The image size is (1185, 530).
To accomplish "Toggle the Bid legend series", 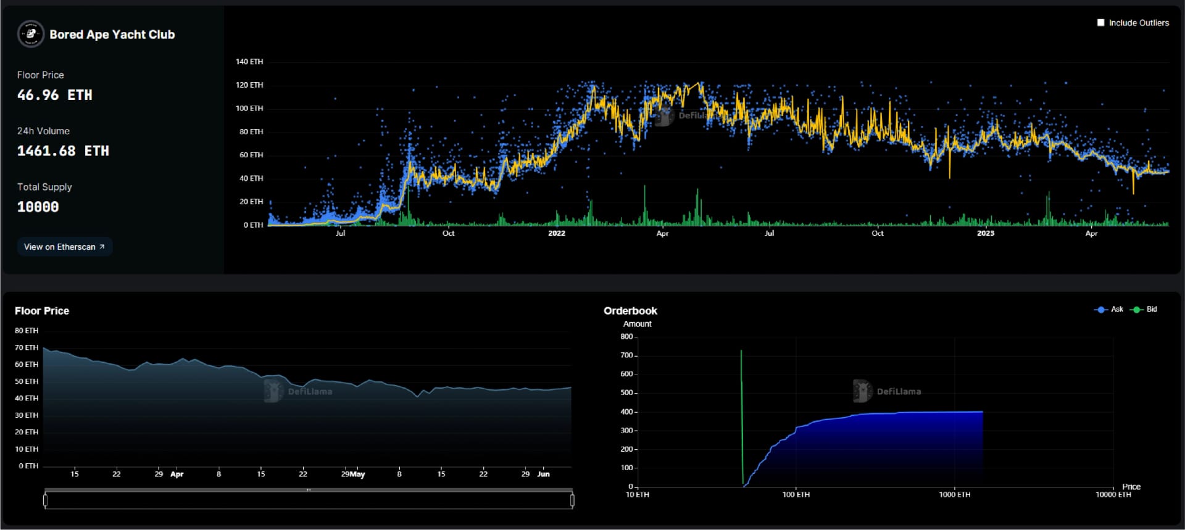I will click(x=1144, y=309).
